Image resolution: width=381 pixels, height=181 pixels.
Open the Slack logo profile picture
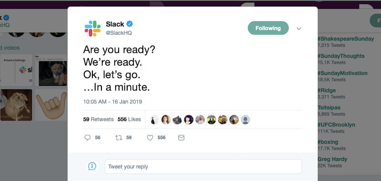pos(92,29)
